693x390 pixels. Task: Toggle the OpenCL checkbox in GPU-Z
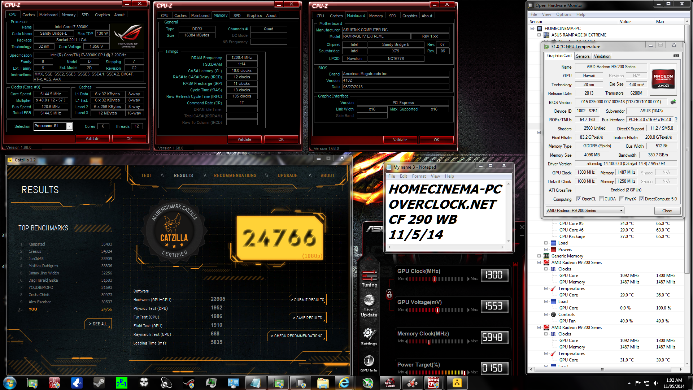(579, 199)
